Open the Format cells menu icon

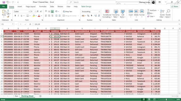tap(142, 11)
